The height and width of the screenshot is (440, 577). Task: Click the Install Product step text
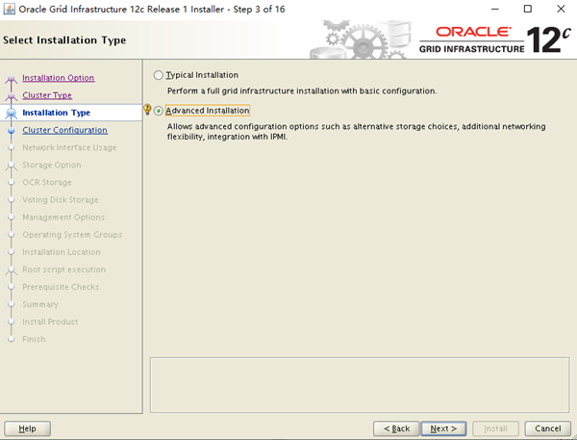50,322
